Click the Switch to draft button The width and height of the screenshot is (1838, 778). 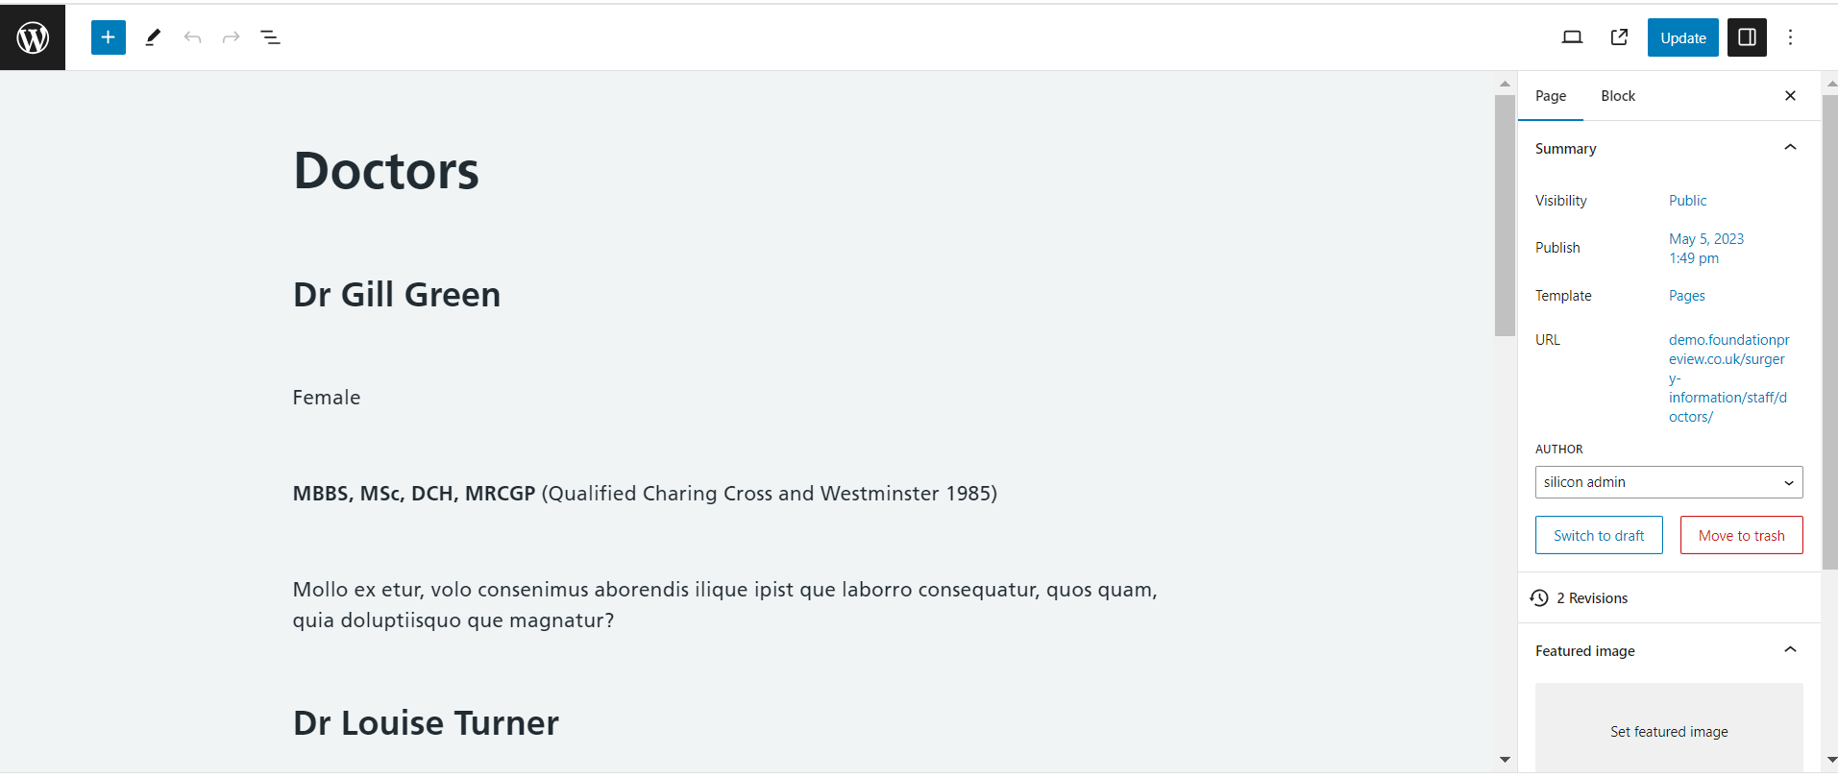coord(1599,535)
